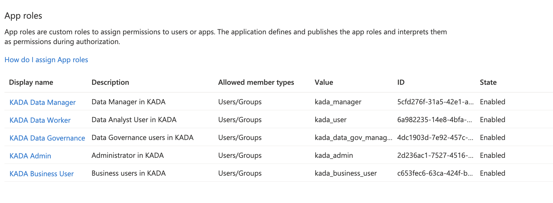
Task: Click the ID column header
Action: click(401, 83)
